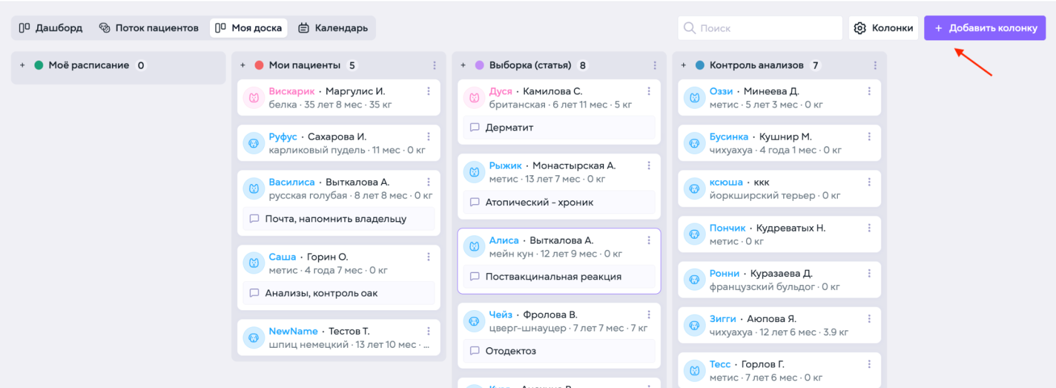
Task: Open options for the Саша card
Action: point(429,257)
